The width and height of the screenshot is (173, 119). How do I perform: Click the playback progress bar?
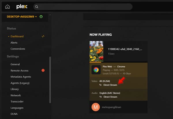119,62
